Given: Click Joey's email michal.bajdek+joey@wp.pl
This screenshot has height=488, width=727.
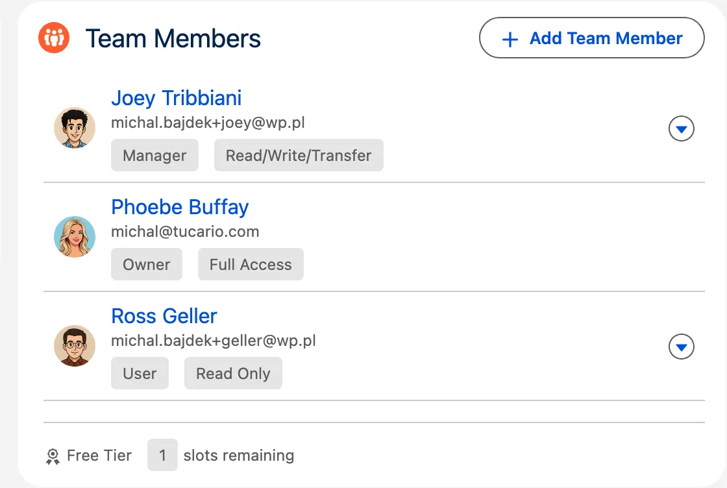Looking at the screenshot, I should pos(208,123).
